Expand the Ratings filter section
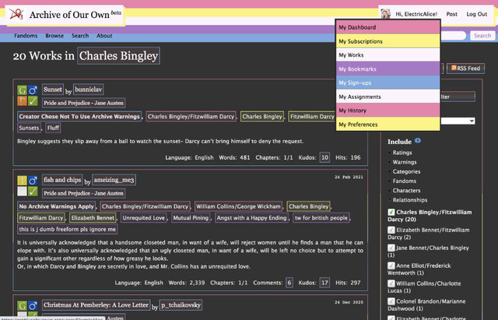498x320 pixels. (x=402, y=153)
